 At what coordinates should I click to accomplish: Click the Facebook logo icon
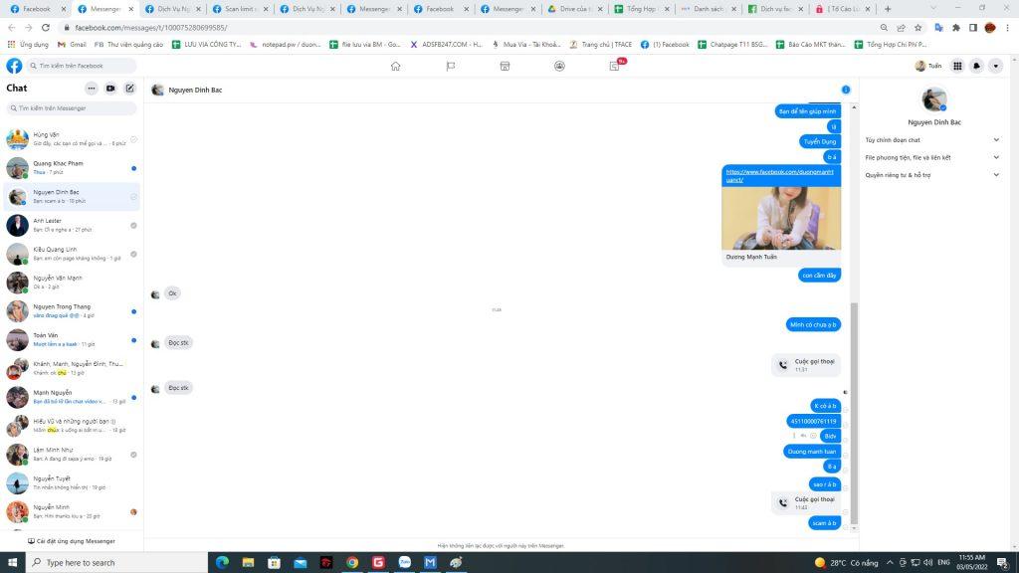(14, 66)
